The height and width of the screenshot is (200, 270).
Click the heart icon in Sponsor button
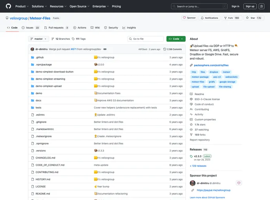pyautogui.click(x=184, y=18)
